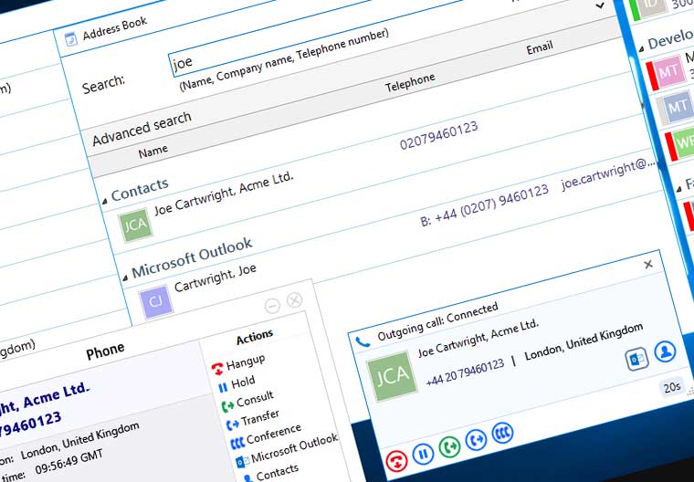Click the green consult icon in call popup
Viewport: 694px width, 482px height.
(x=449, y=446)
